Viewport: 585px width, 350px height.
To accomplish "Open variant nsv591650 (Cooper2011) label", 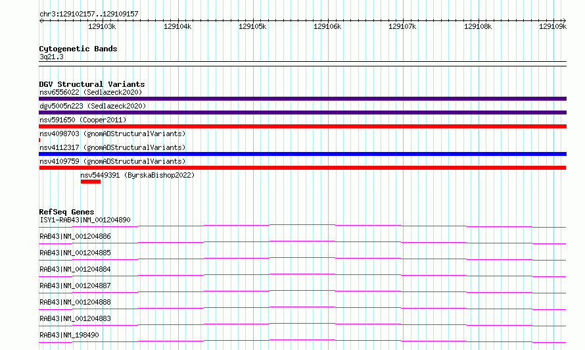I will (83, 120).
